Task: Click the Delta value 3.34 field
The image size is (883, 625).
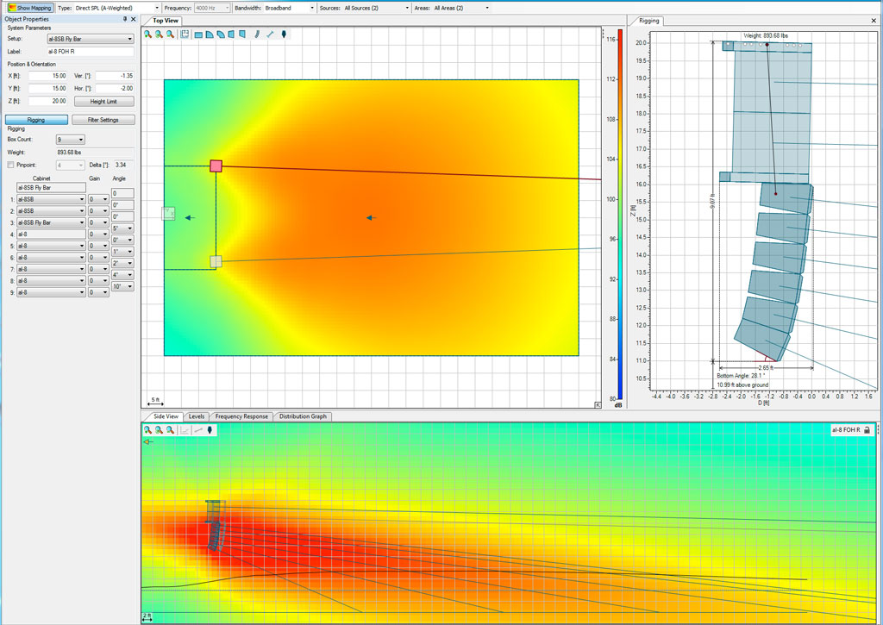Action: coord(124,165)
